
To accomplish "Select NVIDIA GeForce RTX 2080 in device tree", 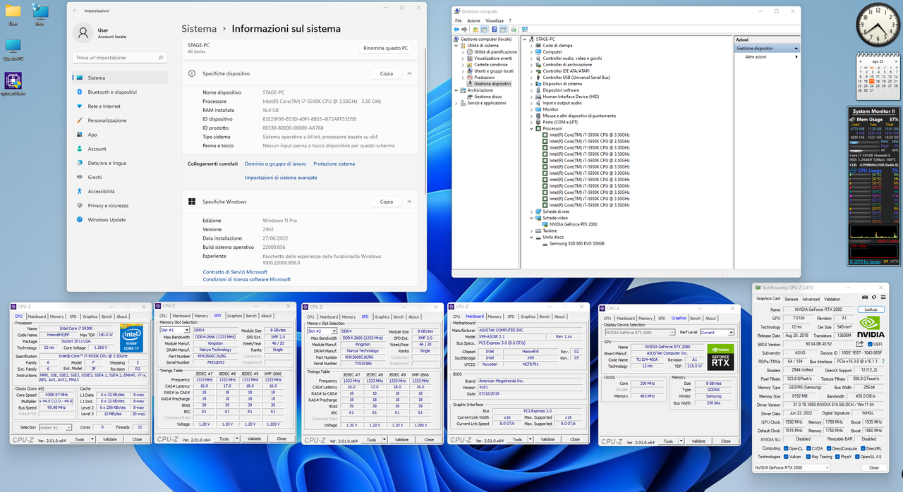I will (572, 224).
